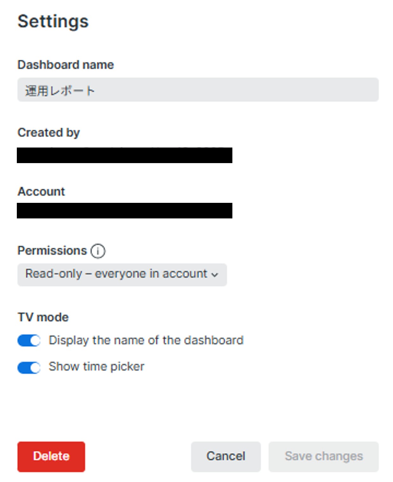Viewport: 393px width, 482px height.
Task: Click the Account label
Action: [41, 191]
